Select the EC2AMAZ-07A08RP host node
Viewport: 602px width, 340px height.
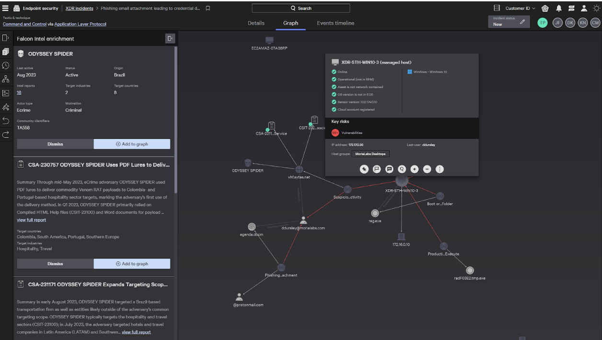[x=269, y=40]
